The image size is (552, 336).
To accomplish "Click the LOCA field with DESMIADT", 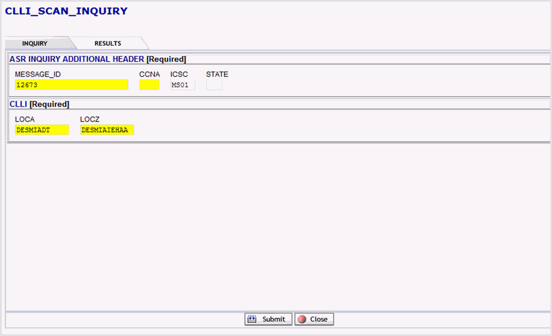I will (x=42, y=130).
